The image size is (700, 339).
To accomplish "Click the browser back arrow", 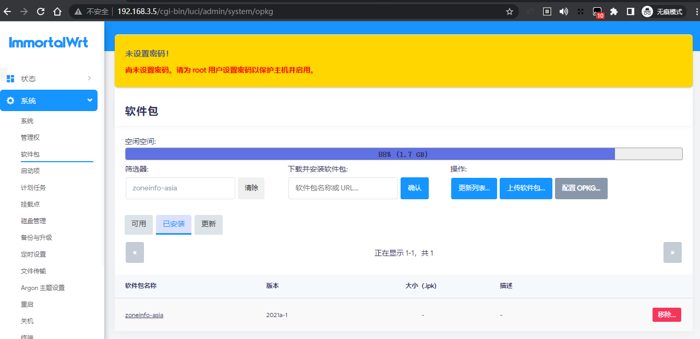I will (x=8, y=11).
